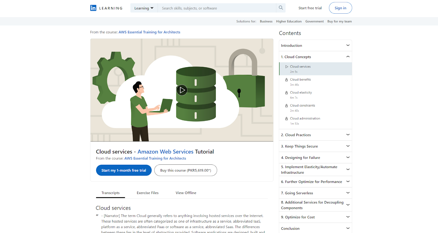Image resolution: width=438 pixels, height=233 pixels.
Task: Switch to the View Offline tab
Action: [x=186, y=193]
